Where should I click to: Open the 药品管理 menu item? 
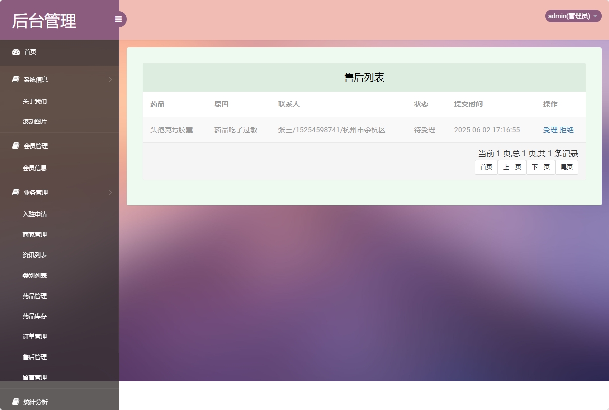34,296
